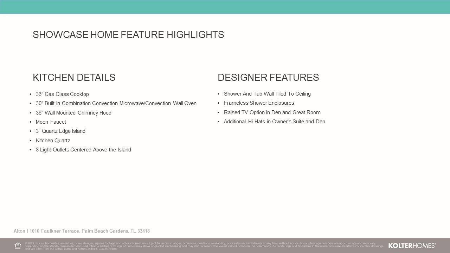
Task: Click Shower And Tub Wall Tiled To Ceiling
Action: click(267, 94)
